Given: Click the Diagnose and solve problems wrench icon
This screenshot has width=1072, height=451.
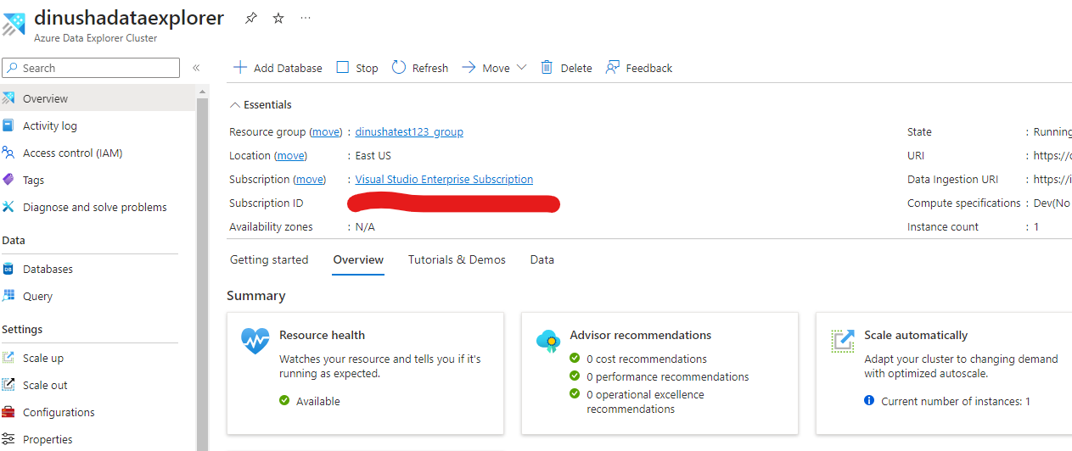Looking at the screenshot, I should (x=8, y=207).
